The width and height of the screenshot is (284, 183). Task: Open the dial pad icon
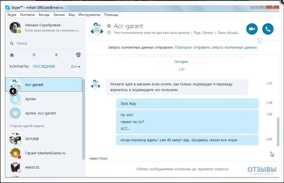click(34, 55)
